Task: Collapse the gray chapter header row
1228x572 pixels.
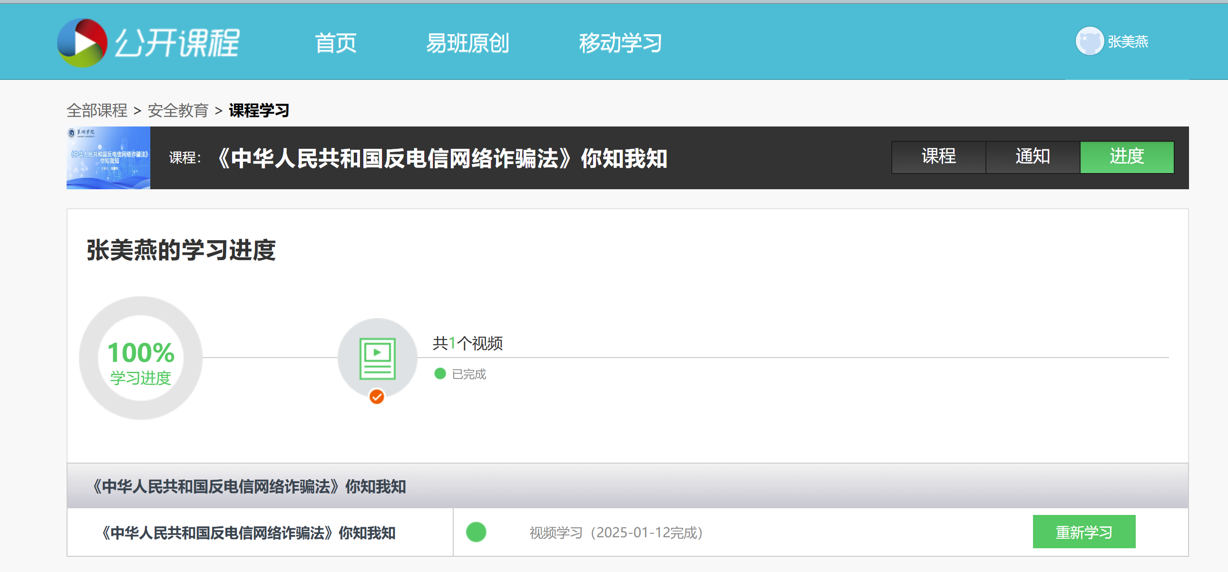Action: [x=627, y=486]
